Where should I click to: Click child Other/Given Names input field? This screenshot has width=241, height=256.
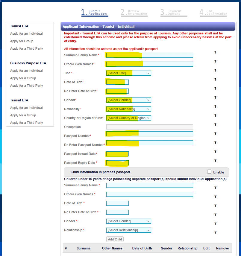tap(149, 194)
